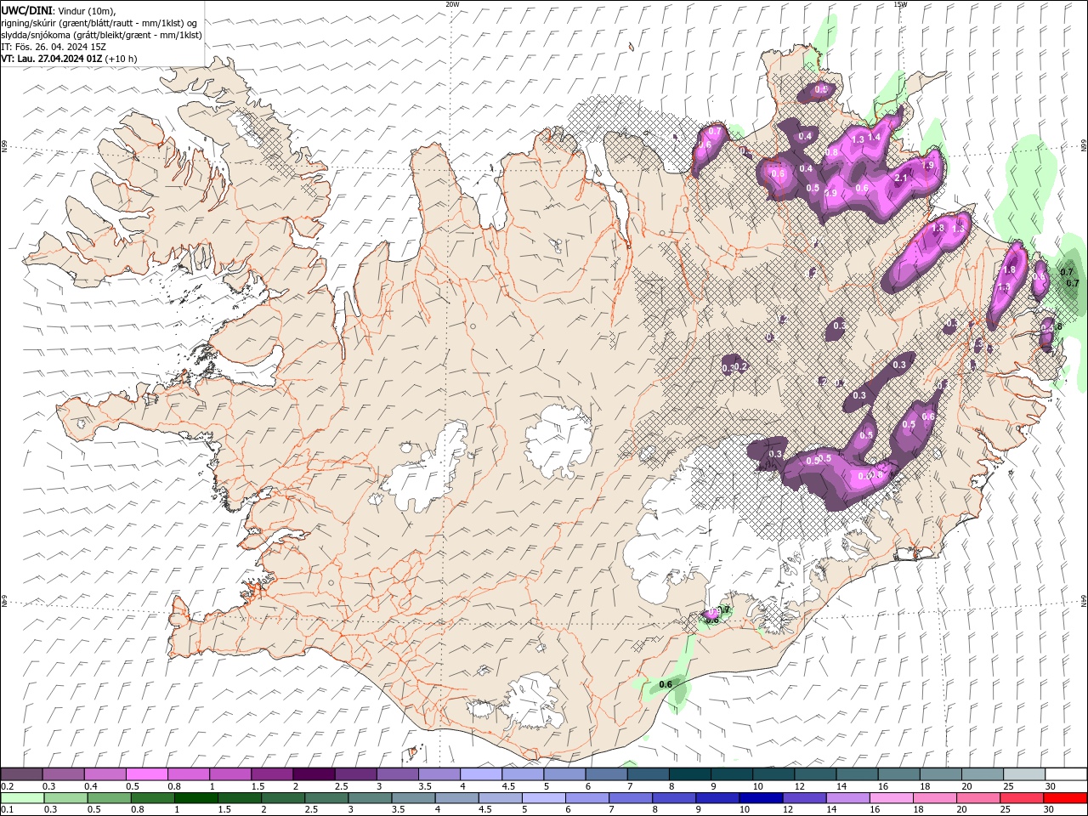Click the '12' label under the upper legend
Image resolution: width=1088 pixels, height=816 pixels.
[800, 786]
